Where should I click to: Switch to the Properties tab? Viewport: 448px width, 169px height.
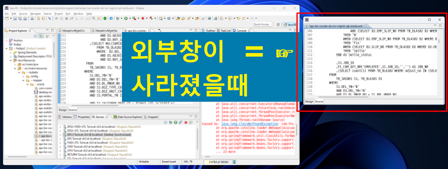pyautogui.click(x=82, y=117)
